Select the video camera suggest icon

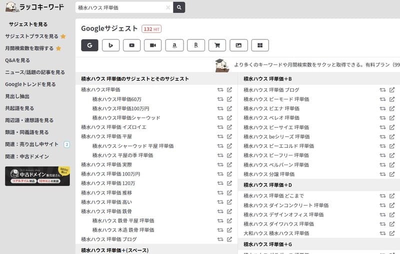click(153, 45)
